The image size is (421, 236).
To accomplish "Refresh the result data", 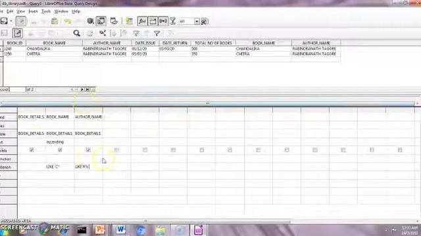I will pos(89,33).
